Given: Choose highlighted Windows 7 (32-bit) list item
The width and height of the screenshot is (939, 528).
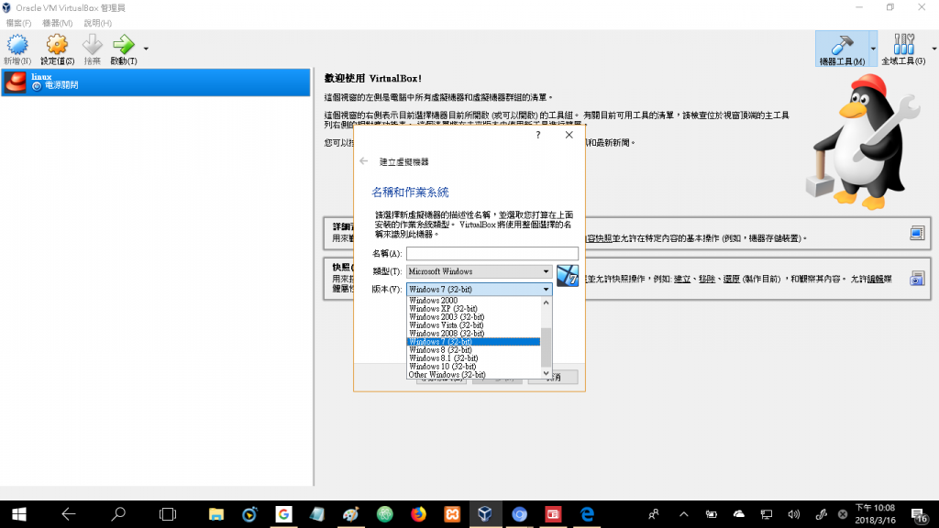Looking at the screenshot, I should pyautogui.click(x=473, y=342).
